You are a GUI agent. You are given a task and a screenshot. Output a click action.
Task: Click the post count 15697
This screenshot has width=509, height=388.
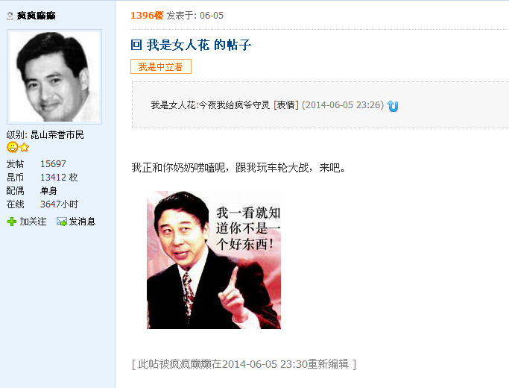[53, 163]
